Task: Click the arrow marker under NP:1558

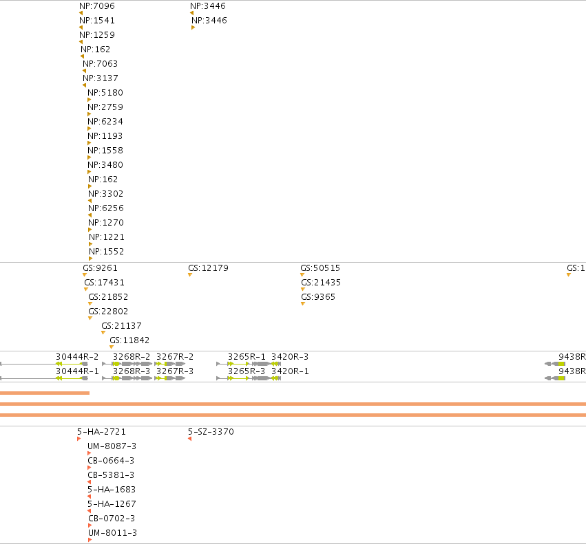Action: pyautogui.click(x=89, y=157)
